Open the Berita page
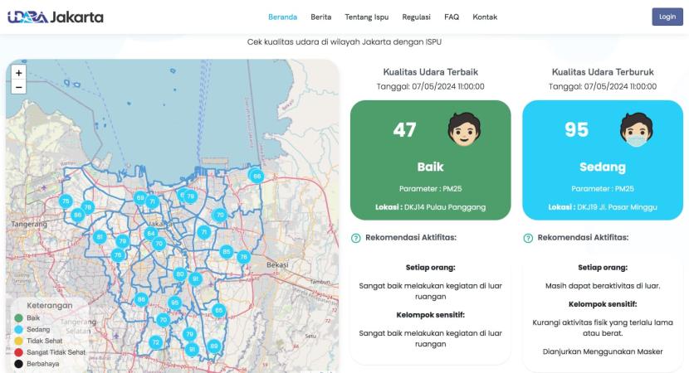Viewport: 689px width, 373px height. click(321, 17)
